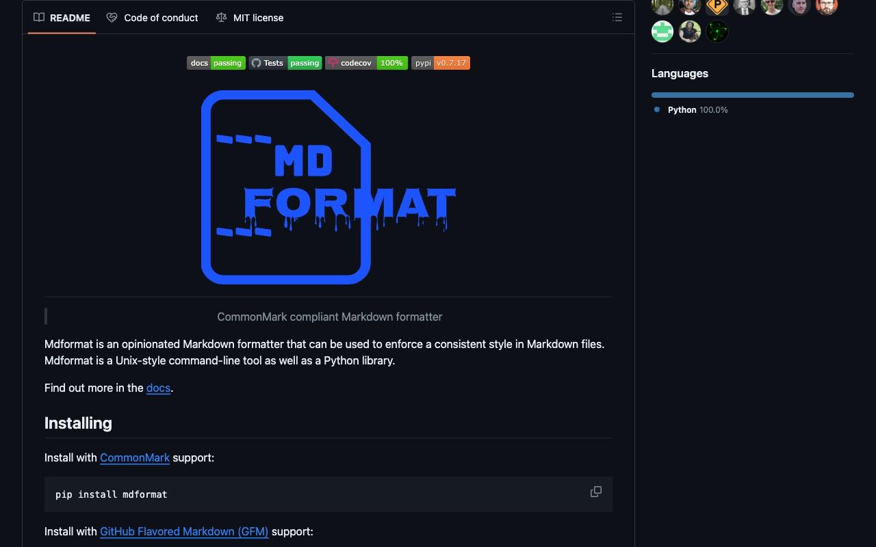This screenshot has height=547, width=876.
Task: Open the codecov 100% badge
Action: (x=366, y=63)
